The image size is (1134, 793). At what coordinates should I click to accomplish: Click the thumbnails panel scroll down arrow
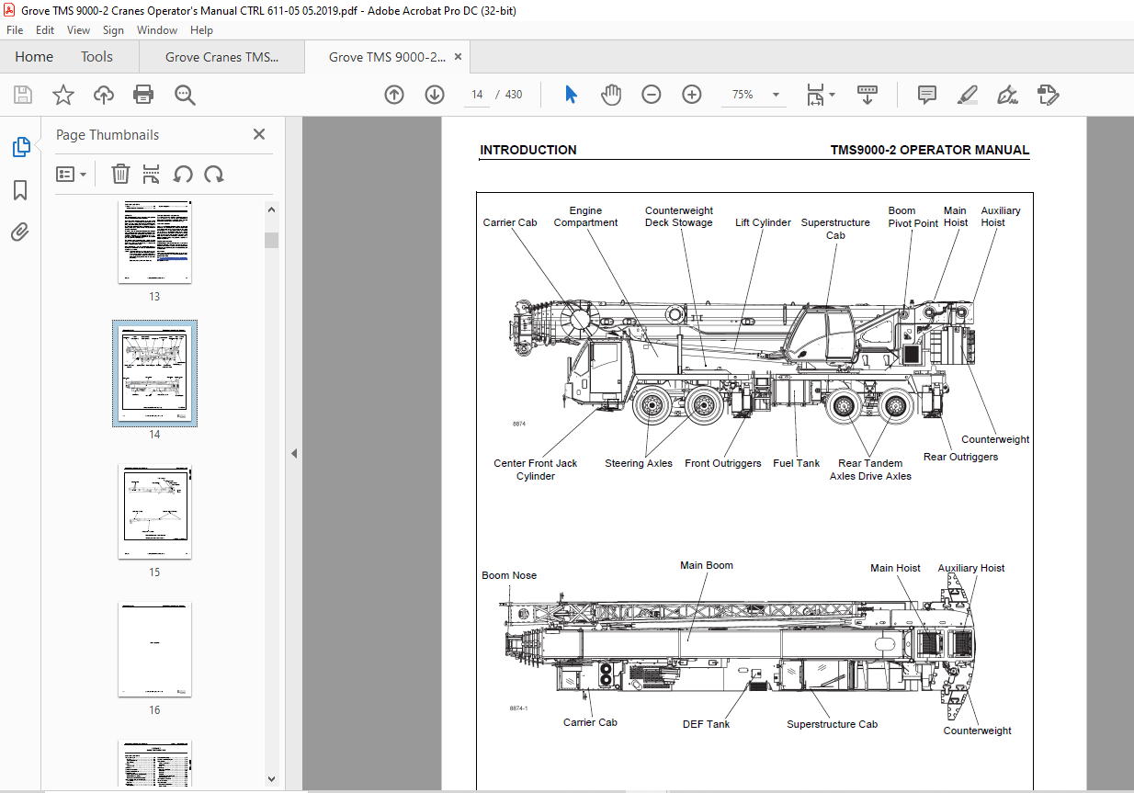pos(271,778)
